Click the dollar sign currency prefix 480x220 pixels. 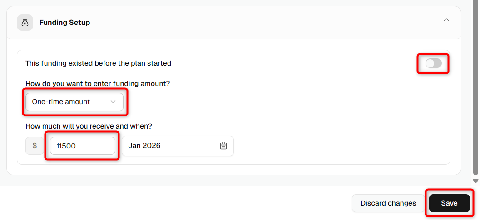pyautogui.click(x=35, y=146)
